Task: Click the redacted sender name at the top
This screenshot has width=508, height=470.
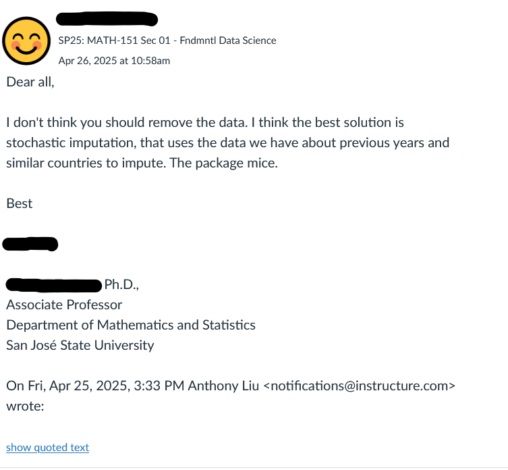Action: 107,19
